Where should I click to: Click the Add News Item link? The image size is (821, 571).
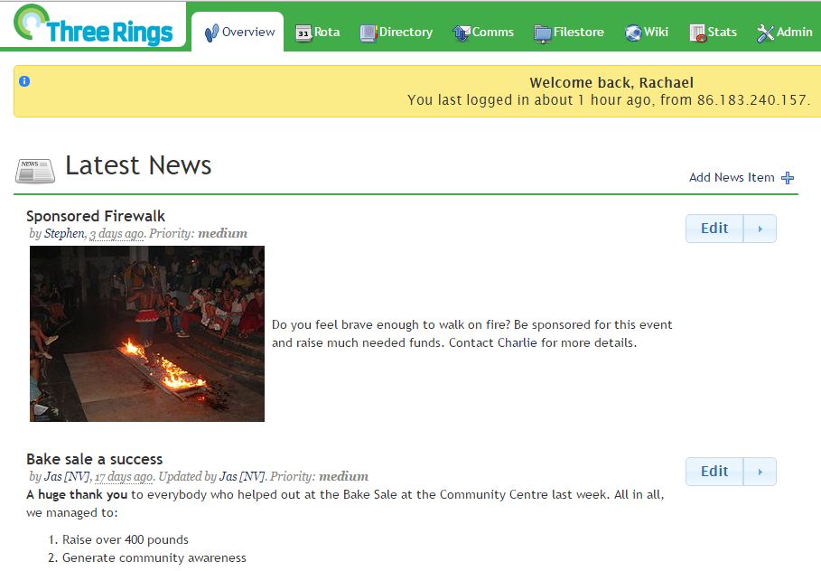[732, 178]
